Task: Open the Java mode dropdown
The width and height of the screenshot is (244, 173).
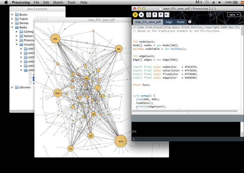Action: 234,15
